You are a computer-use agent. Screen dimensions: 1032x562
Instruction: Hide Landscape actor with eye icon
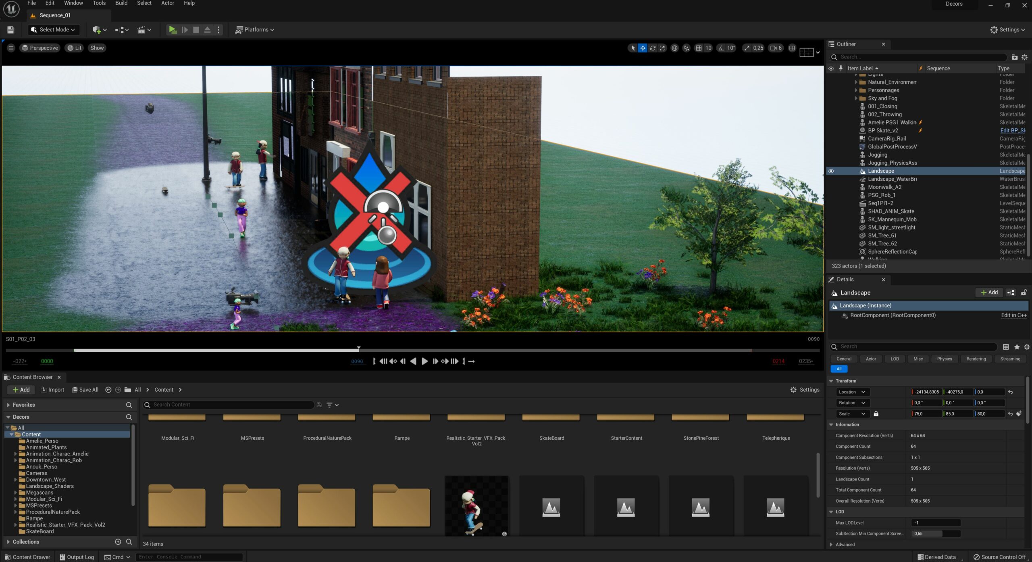[831, 171]
